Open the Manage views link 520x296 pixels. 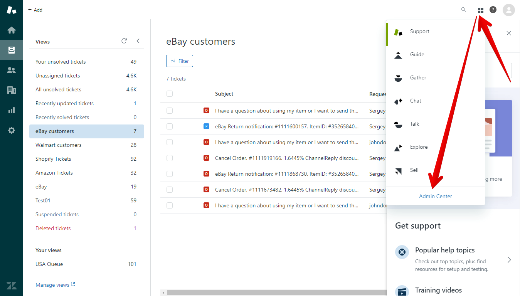55,285
